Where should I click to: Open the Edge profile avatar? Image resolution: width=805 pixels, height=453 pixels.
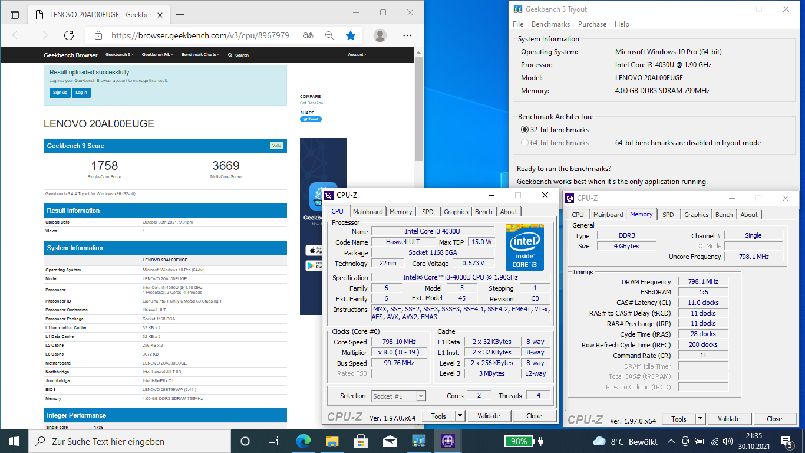coord(380,35)
